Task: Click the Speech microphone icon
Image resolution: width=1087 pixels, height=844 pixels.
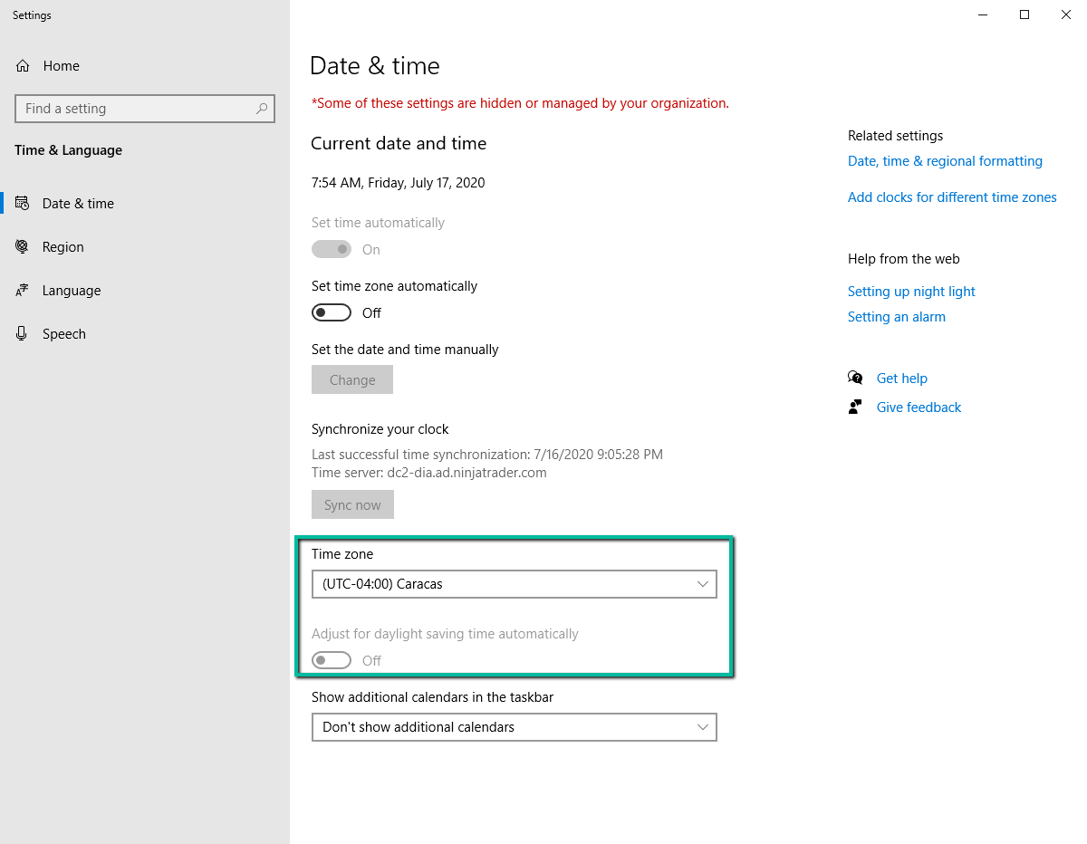Action: coord(24,334)
